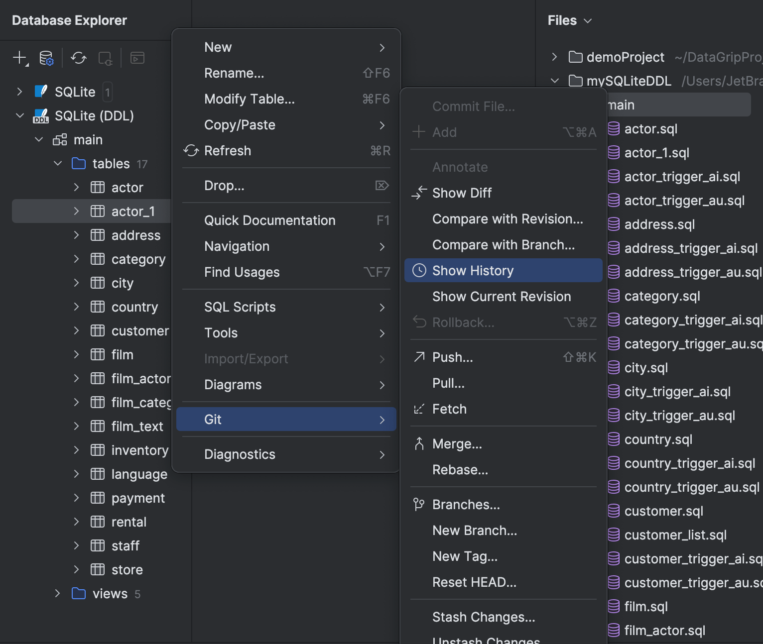Click the Disconnect icon in the toolbar

coord(105,58)
